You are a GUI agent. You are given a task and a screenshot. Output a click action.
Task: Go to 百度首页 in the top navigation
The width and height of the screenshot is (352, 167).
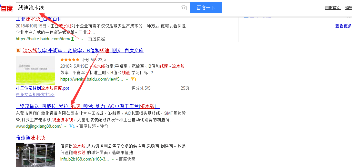pyautogui.click(x=333, y=8)
